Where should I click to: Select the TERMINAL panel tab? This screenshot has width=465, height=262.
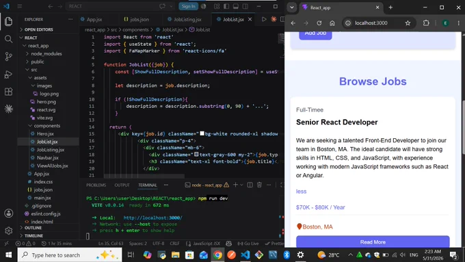148,185
